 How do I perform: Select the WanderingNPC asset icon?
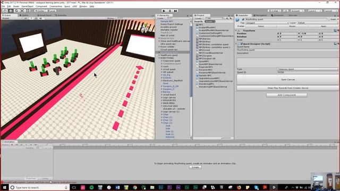pos(197,84)
